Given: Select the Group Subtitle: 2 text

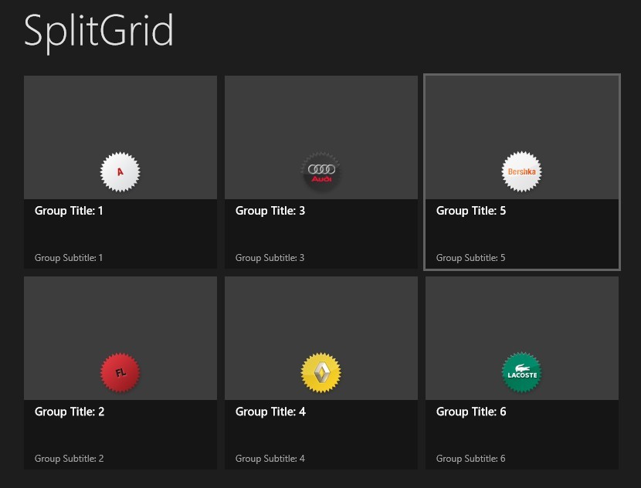Looking at the screenshot, I should click(69, 459).
